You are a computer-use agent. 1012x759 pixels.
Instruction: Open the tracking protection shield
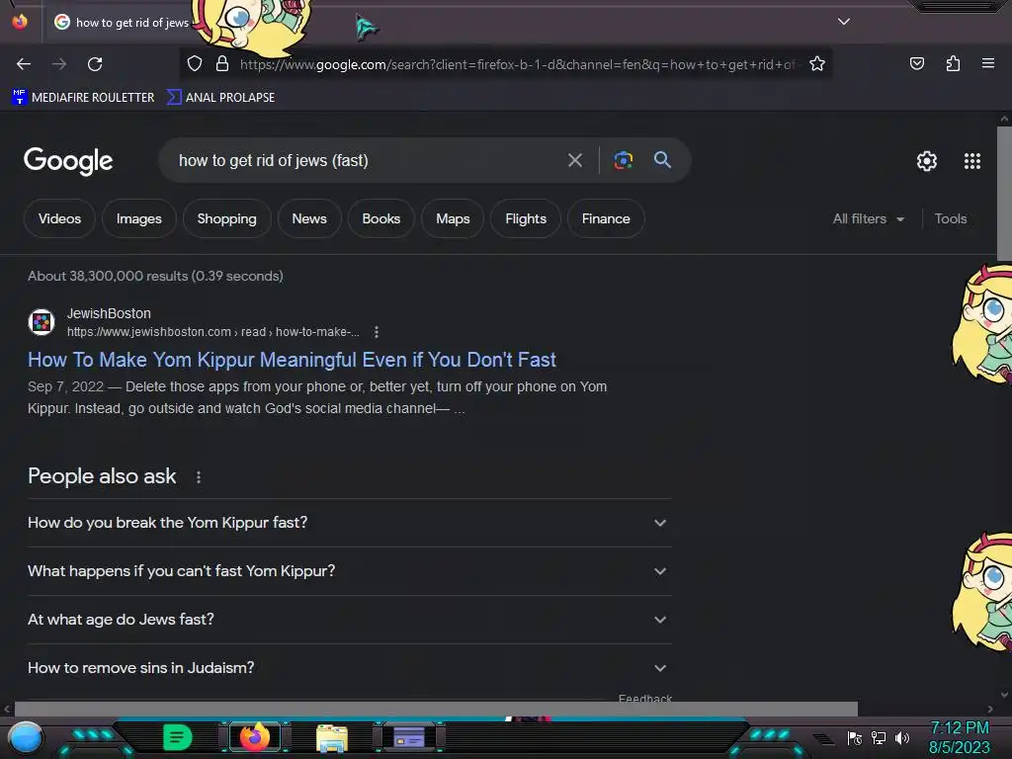(195, 64)
